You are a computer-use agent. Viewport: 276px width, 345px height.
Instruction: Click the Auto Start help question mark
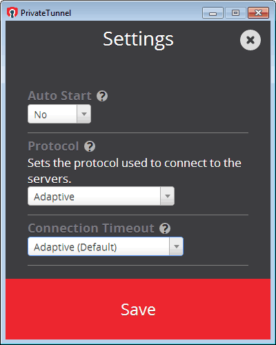102,96
